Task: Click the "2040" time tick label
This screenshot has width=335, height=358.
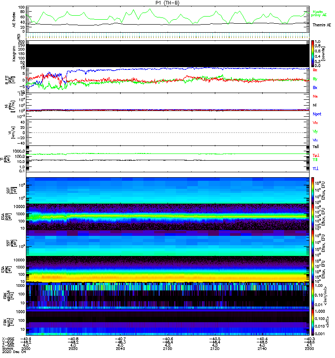Action: [x=120, y=349]
